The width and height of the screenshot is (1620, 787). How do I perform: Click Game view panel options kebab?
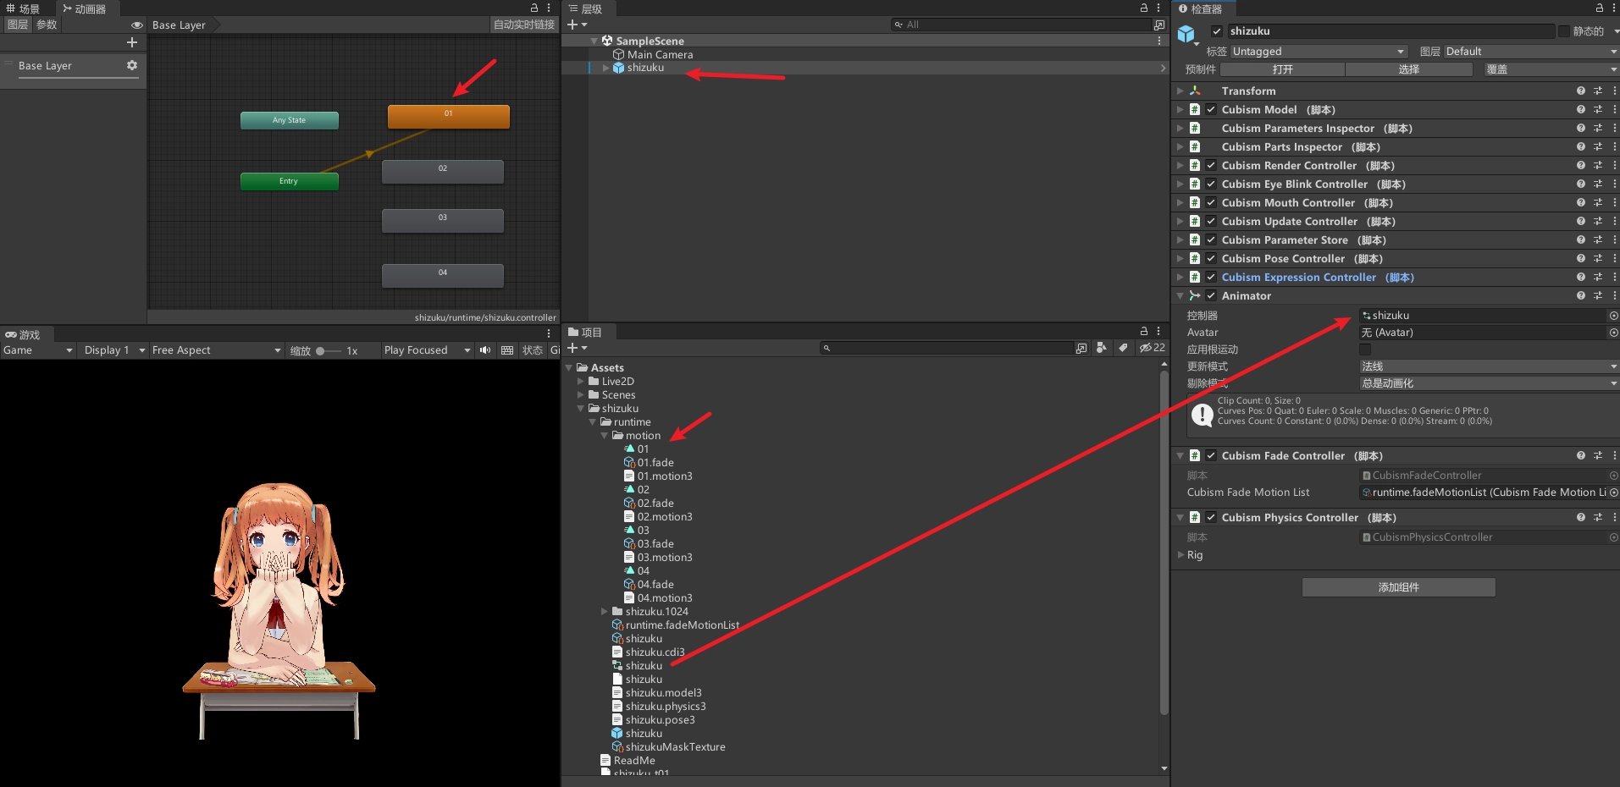[549, 333]
